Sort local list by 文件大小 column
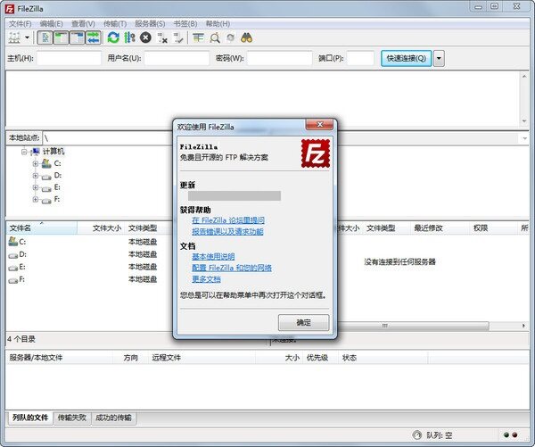The height and width of the screenshot is (447, 535). 102,228
